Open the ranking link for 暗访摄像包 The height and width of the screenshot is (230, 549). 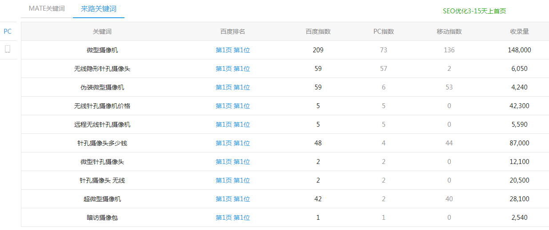point(233,218)
